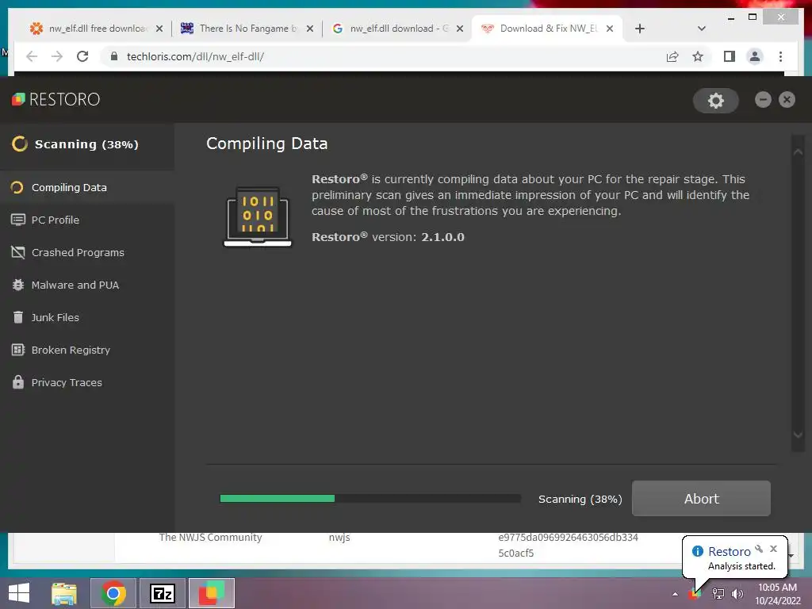Open 7-Zip from taskbar

(163, 593)
